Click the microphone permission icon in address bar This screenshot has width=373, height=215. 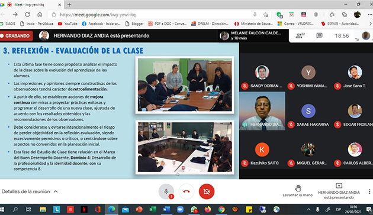pos(255,15)
